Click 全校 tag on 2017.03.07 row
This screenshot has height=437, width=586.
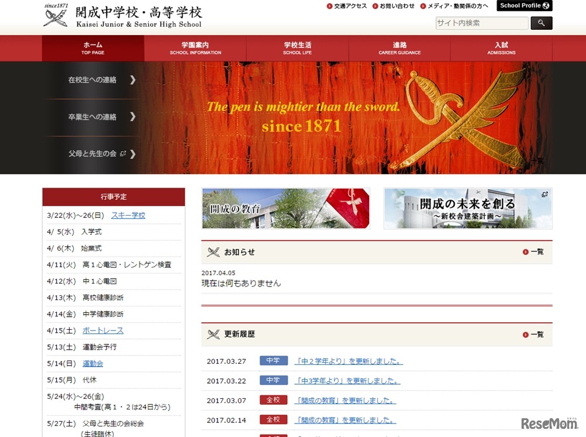pyautogui.click(x=274, y=400)
